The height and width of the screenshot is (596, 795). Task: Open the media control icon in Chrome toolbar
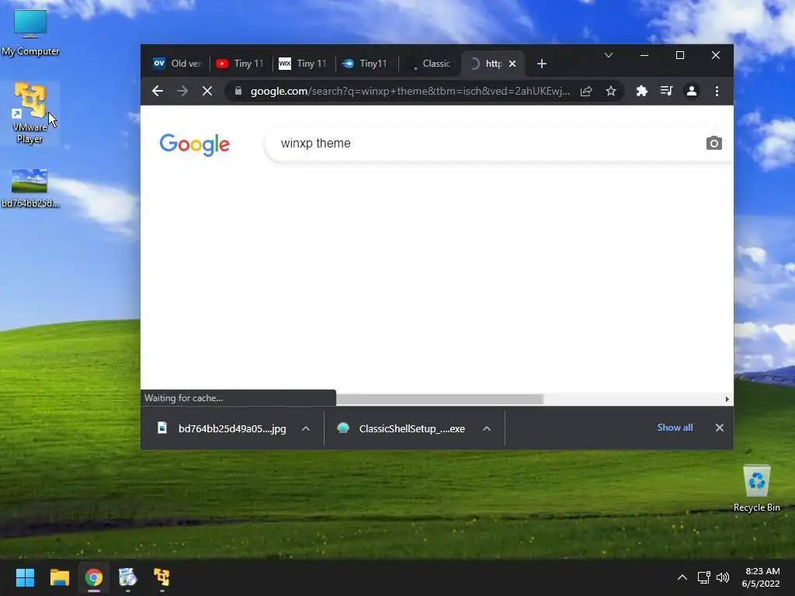666,92
